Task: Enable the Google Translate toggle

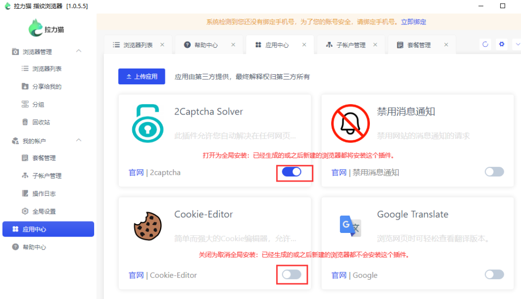Action: click(x=495, y=275)
